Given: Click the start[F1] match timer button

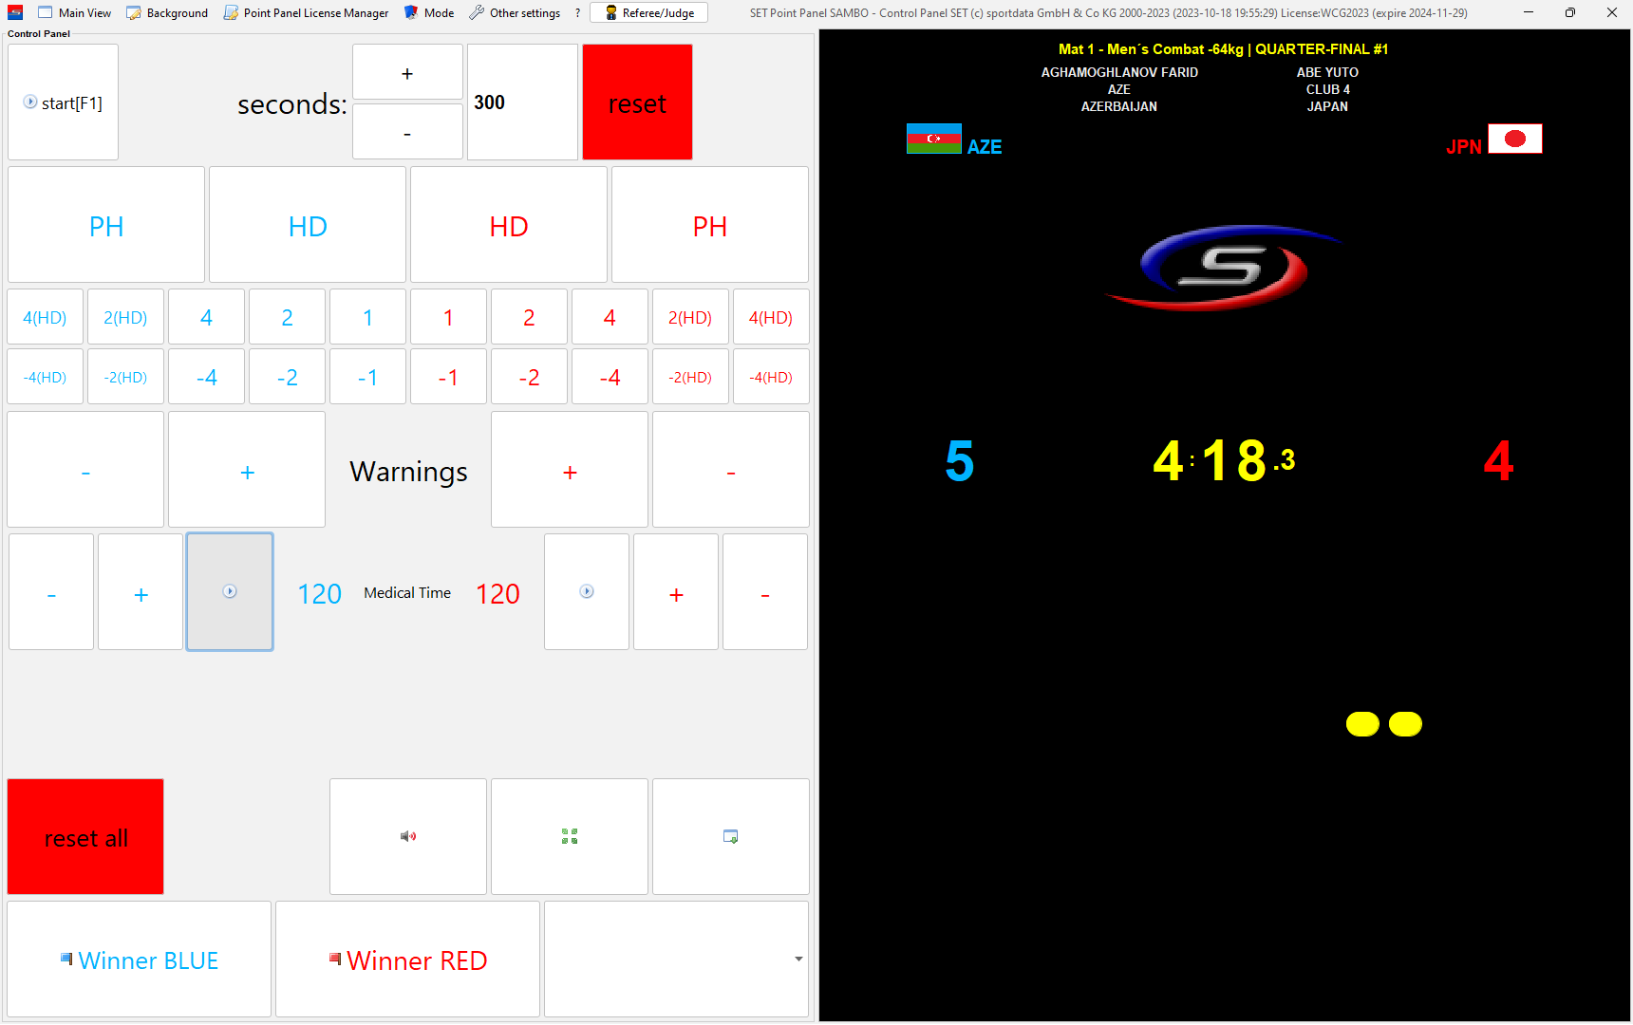Looking at the screenshot, I should (63, 102).
